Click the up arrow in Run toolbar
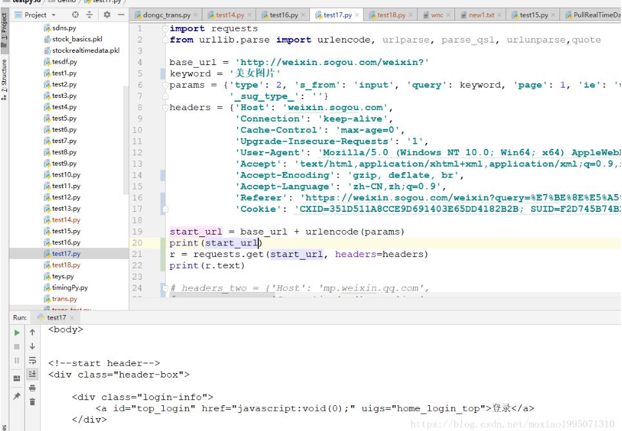This screenshot has width=622, height=431. [x=32, y=332]
